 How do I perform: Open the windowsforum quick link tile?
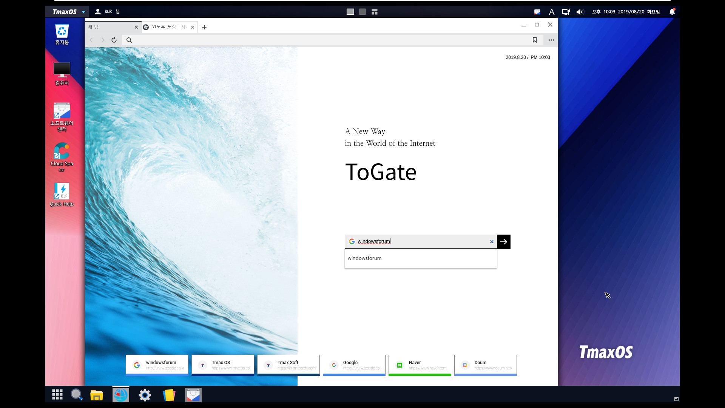coord(157,365)
